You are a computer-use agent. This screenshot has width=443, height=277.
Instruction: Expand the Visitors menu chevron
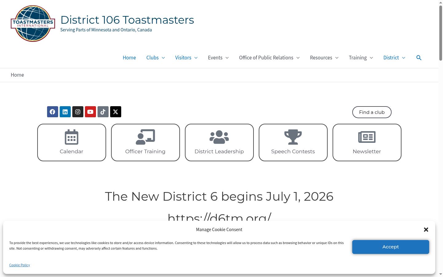(x=196, y=58)
